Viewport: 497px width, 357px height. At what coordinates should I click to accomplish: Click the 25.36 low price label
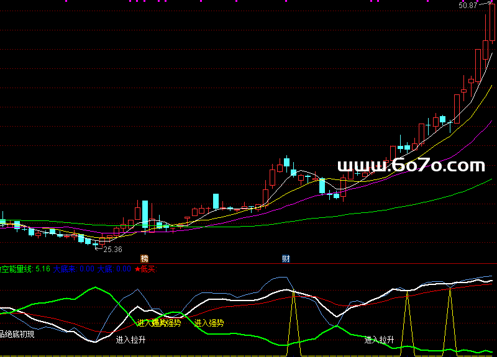coord(112,250)
